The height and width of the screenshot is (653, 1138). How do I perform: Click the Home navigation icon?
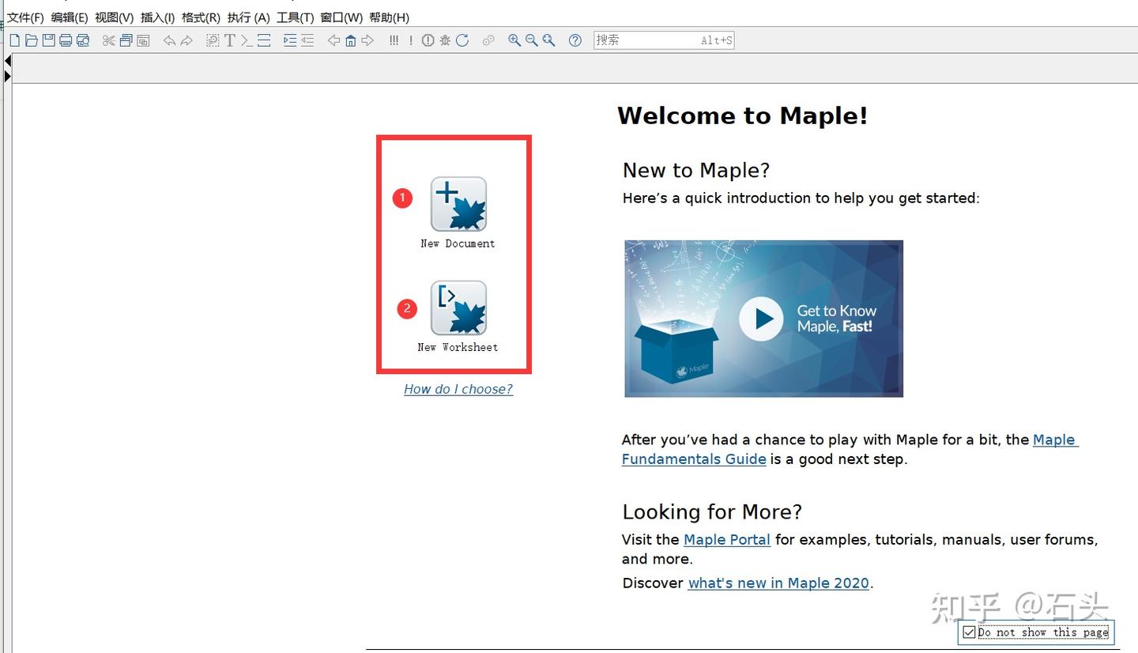pos(350,40)
